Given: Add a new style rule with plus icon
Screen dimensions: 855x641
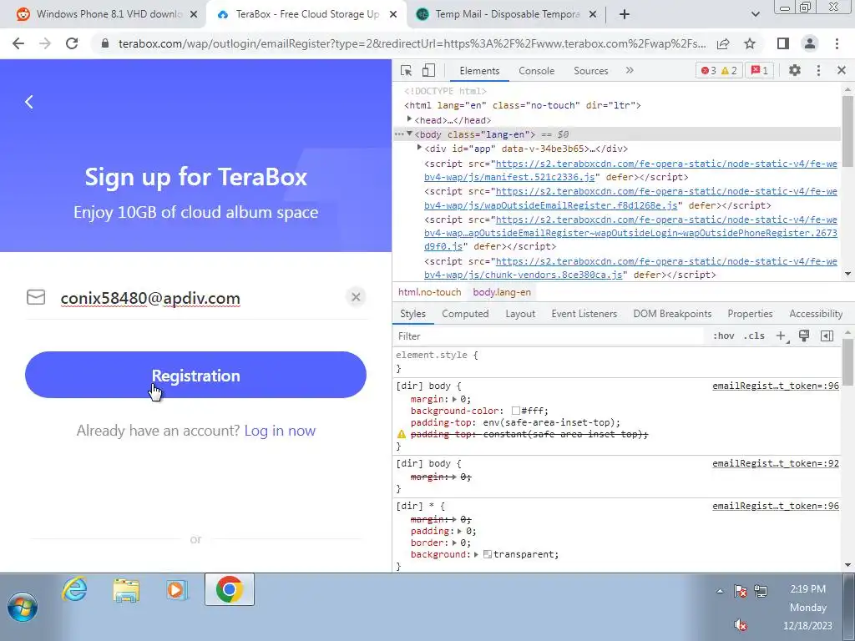Looking at the screenshot, I should point(782,336).
